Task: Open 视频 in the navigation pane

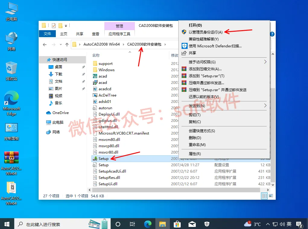Action: 58,96
